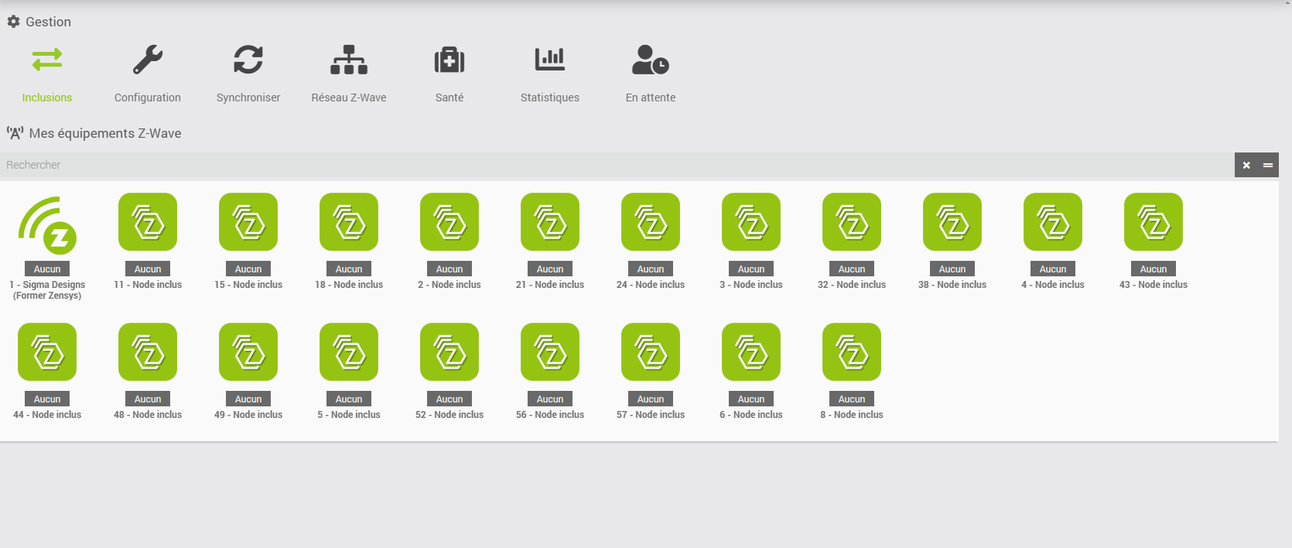The height and width of the screenshot is (548, 1292).
Task: Click Aucun tag above node 8
Action: point(852,399)
